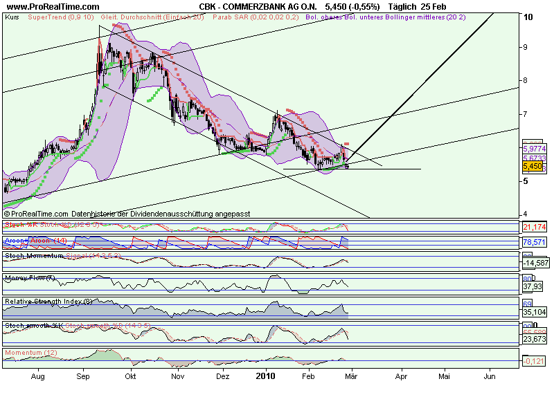
Task: Click the 2010 year label on time axis
Action: (x=266, y=376)
